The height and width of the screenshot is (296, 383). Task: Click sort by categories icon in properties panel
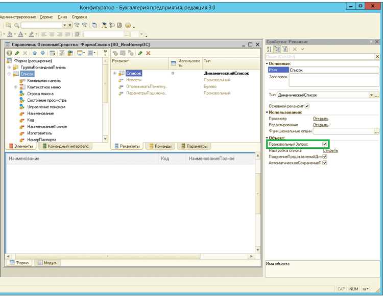[277, 49]
